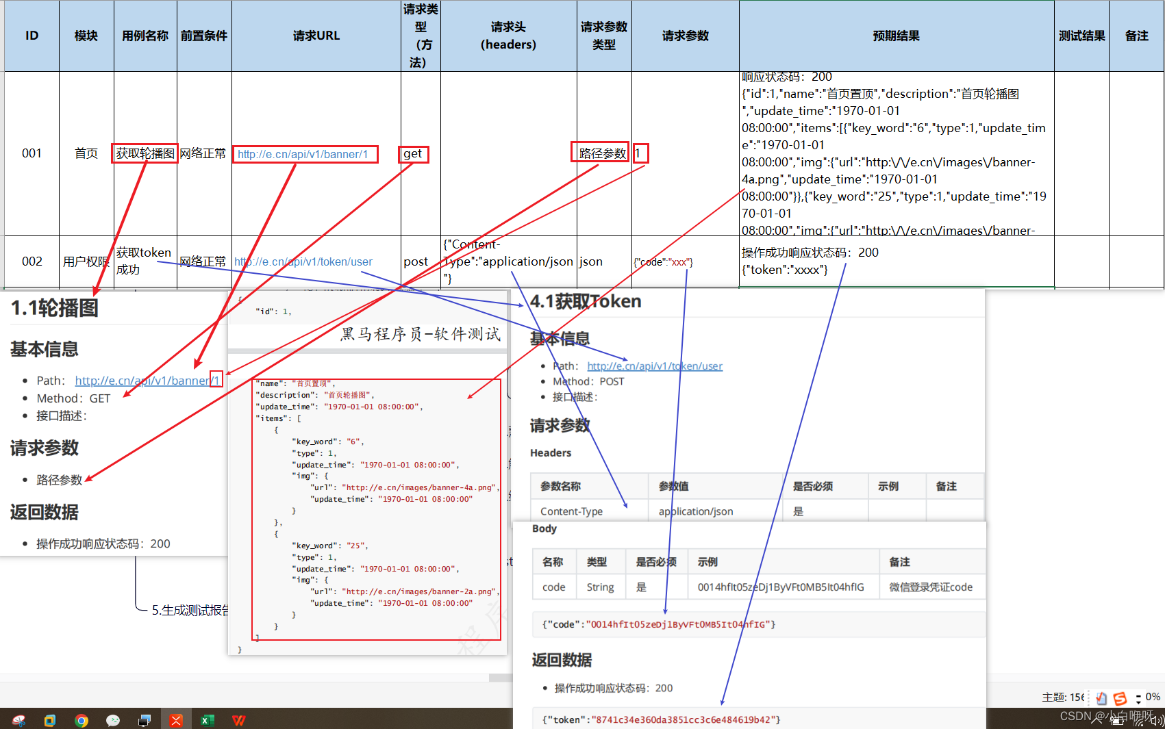Click the {"token":"8741c34e..."} response code block
Viewport: 1165px width, 729px height.
pyautogui.click(x=759, y=719)
